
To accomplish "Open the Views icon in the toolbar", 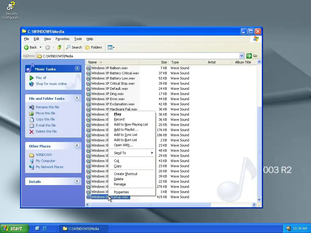I will pos(110,47).
